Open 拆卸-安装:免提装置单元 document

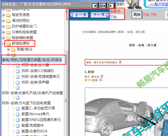40,76
